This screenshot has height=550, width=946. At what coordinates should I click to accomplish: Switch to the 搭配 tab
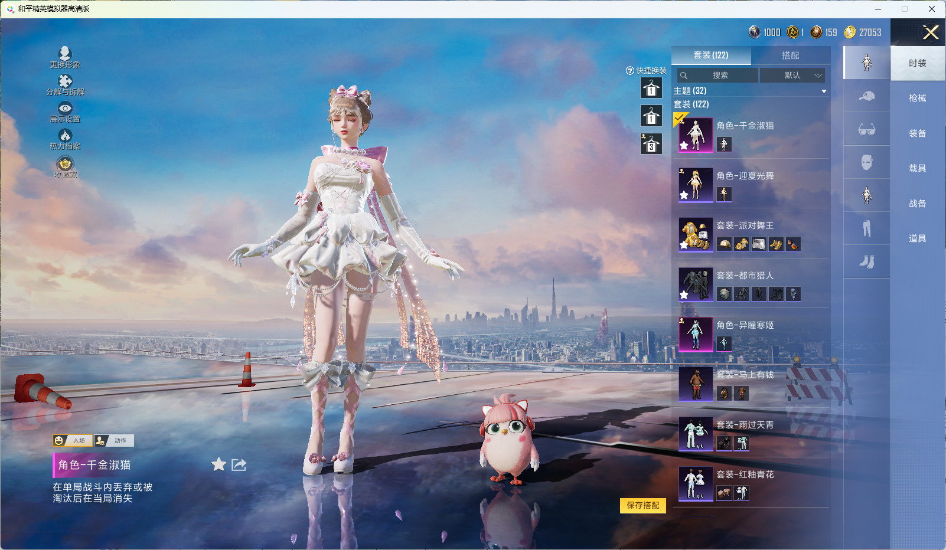click(x=790, y=55)
